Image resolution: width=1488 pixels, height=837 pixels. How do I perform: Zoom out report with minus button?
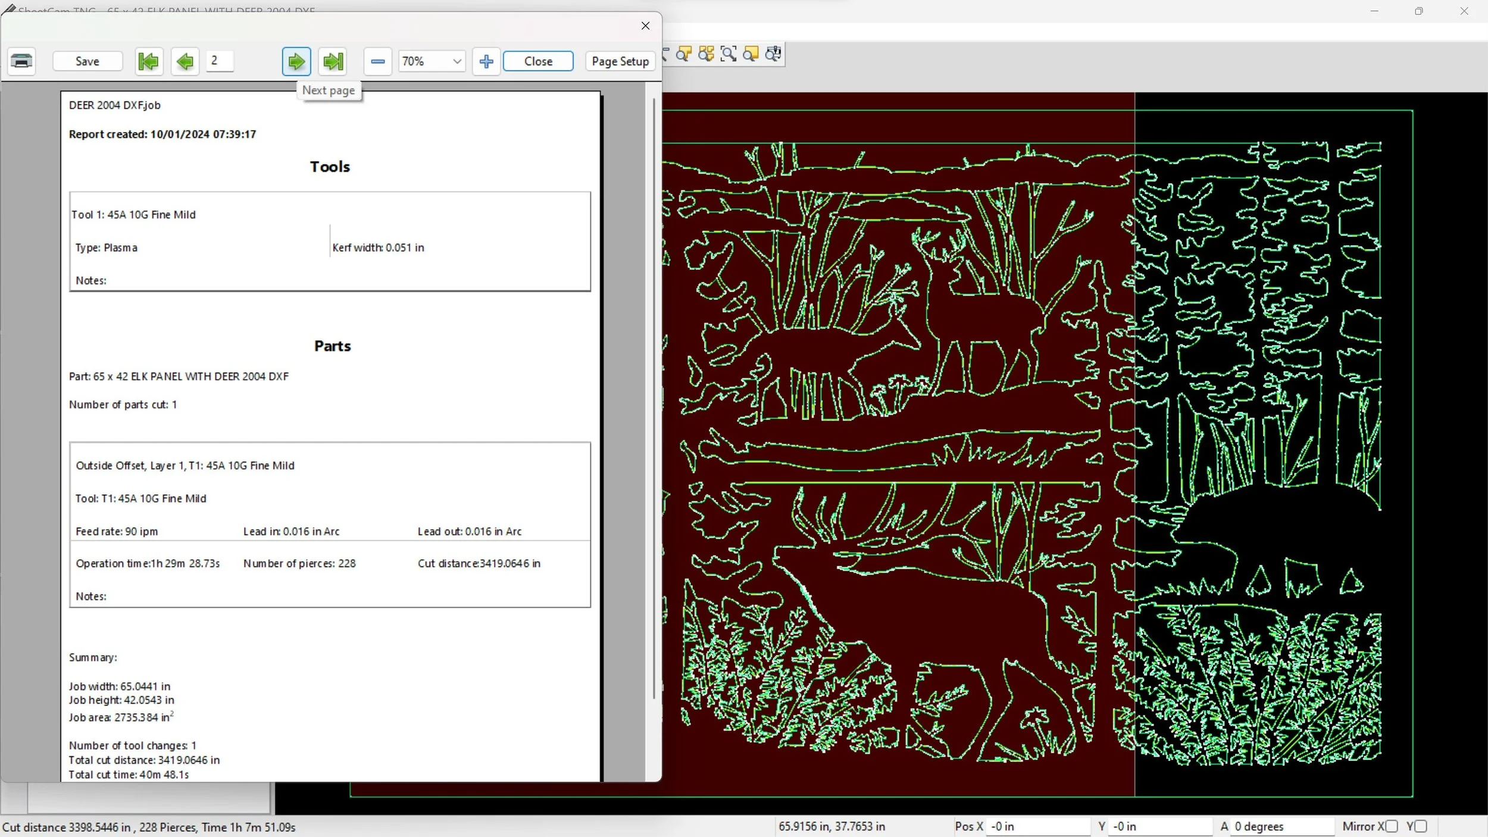(378, 61)
